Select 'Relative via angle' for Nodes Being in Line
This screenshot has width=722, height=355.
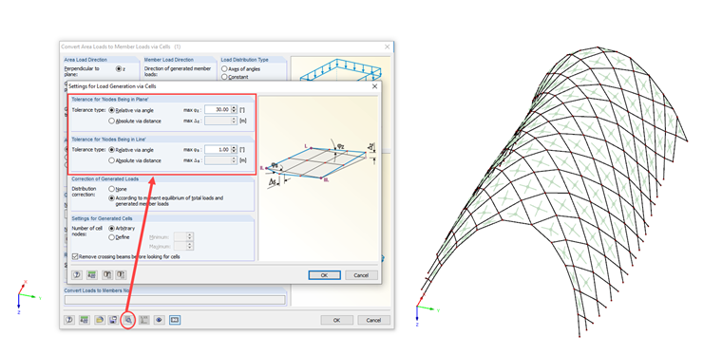click(111, 150)
